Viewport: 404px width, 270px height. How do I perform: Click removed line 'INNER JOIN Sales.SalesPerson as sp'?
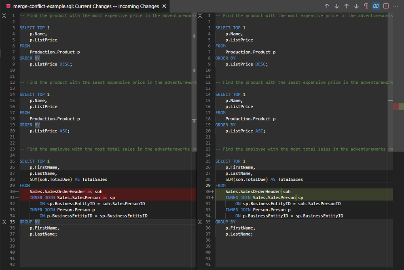click(72, 198)
